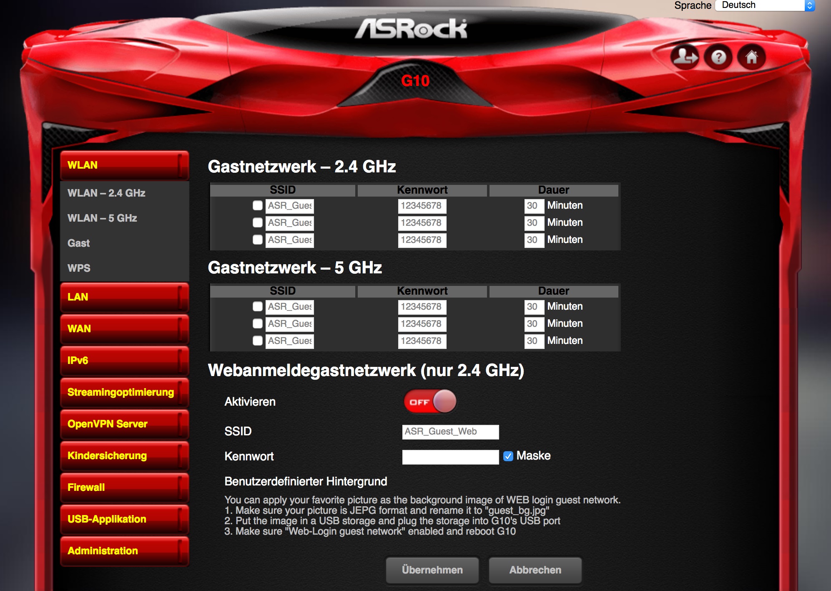Click second 2.4 GHz Kennwort field
Screen dimensions: 831x591
click(422, 223)
